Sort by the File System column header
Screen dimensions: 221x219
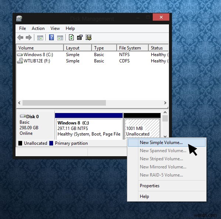pos(132,48)
